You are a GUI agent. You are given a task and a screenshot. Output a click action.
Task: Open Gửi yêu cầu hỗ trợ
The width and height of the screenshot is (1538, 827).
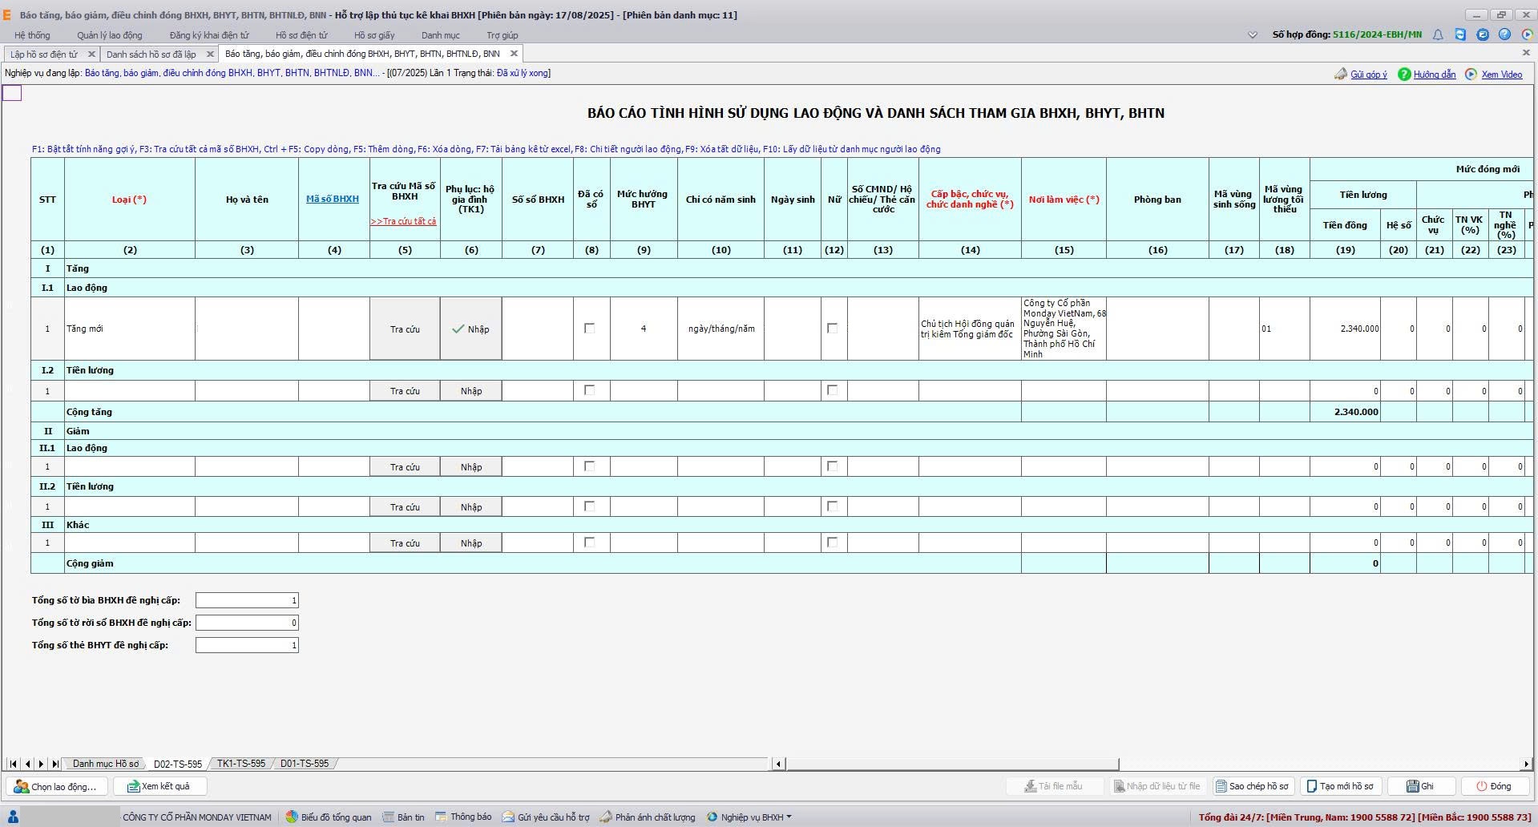tap(546, 817)
